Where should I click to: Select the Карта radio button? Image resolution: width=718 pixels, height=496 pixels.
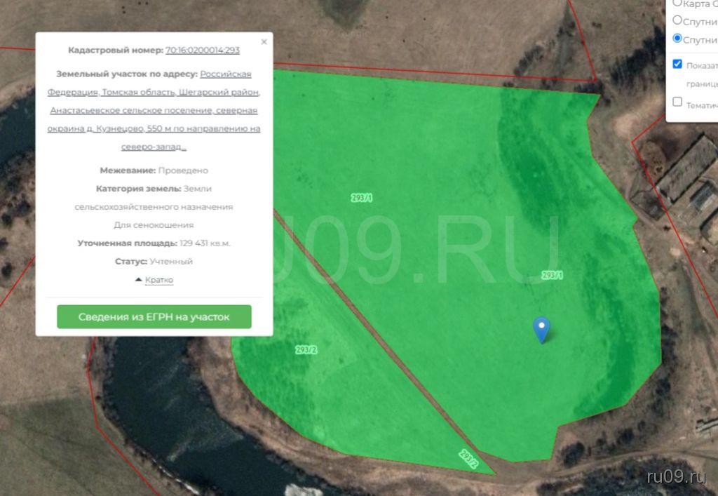677,4
